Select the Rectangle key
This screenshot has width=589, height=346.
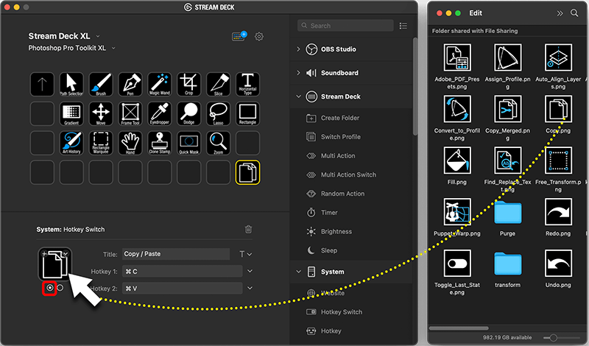click(x=247, y=113)
